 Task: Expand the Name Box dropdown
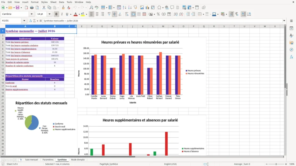24,21
